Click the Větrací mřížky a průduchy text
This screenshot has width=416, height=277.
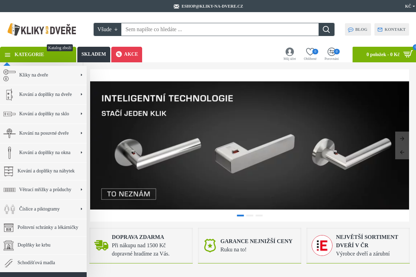pyautogui.click(x=45, y=190)
